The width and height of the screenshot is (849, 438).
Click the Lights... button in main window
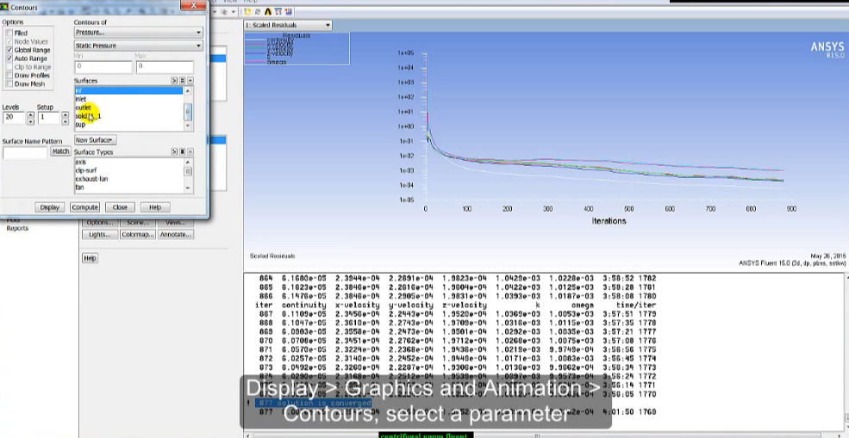[x=100, y=235]
